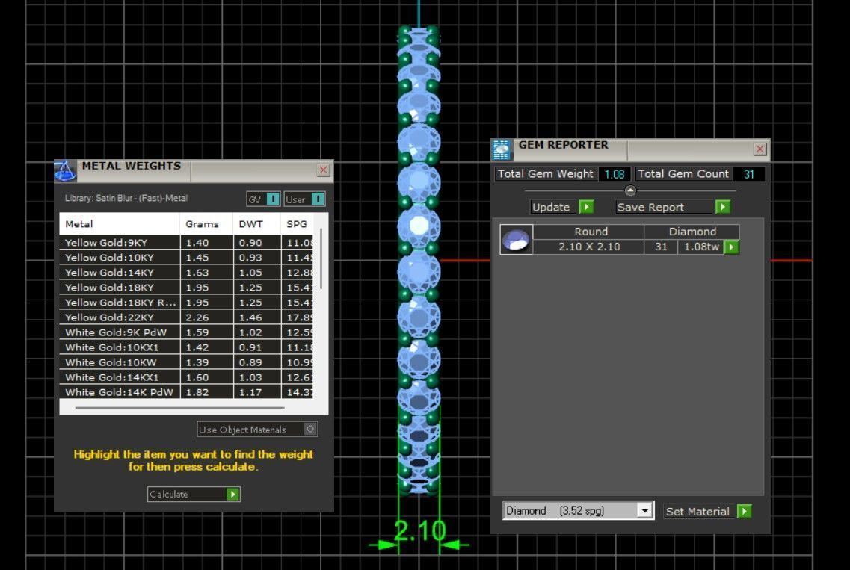Click the Metal Weights panel icon
Image resolution: width=850 pixels, height=570 pixels.
pyautogui.click(x=64, y=170)
